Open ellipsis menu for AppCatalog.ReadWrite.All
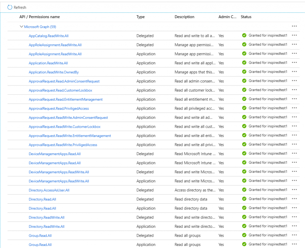The height and width of the screenshot is (248, 305). pyautogui.click(x=294, y=35)
